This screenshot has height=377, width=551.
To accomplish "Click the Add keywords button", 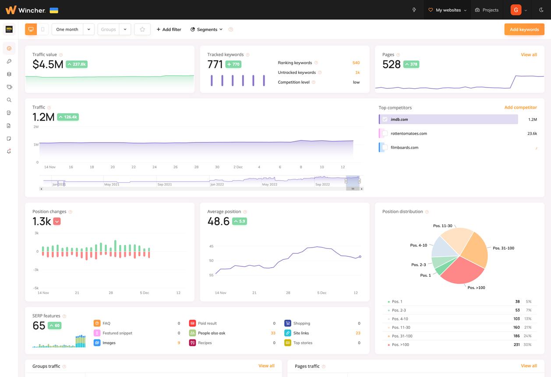I will 524,29.
